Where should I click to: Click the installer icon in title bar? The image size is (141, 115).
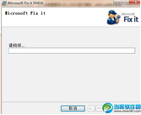click(4, 3)
